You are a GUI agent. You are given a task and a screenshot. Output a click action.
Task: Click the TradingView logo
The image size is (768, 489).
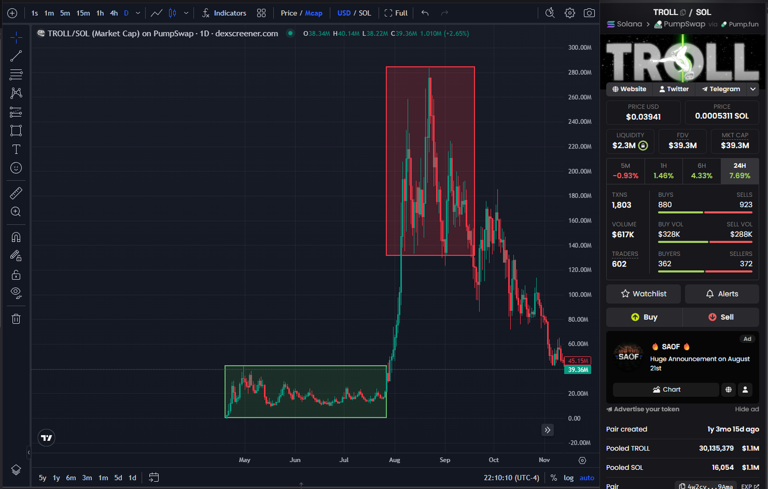(x=47, y=437)
